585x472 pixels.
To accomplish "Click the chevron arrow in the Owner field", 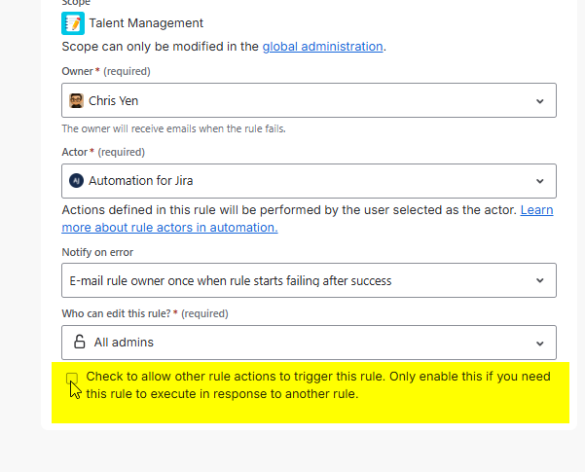I will [x=540, y=100].
